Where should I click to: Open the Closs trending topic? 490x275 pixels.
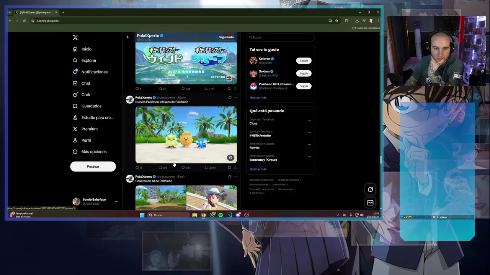click(x=253, y=123)
